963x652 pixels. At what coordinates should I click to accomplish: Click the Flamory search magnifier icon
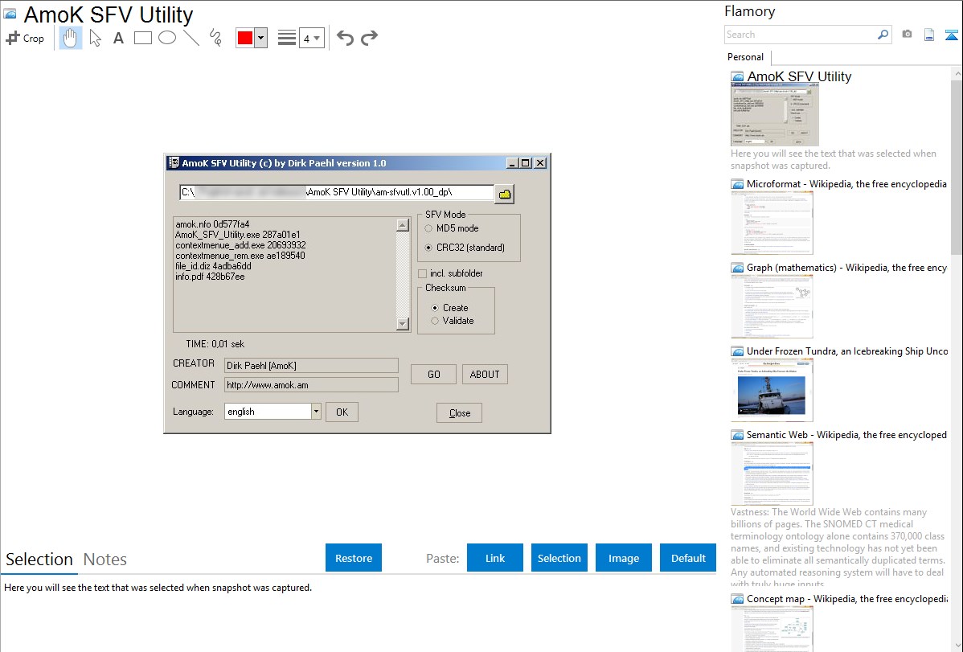coord(883,35)
